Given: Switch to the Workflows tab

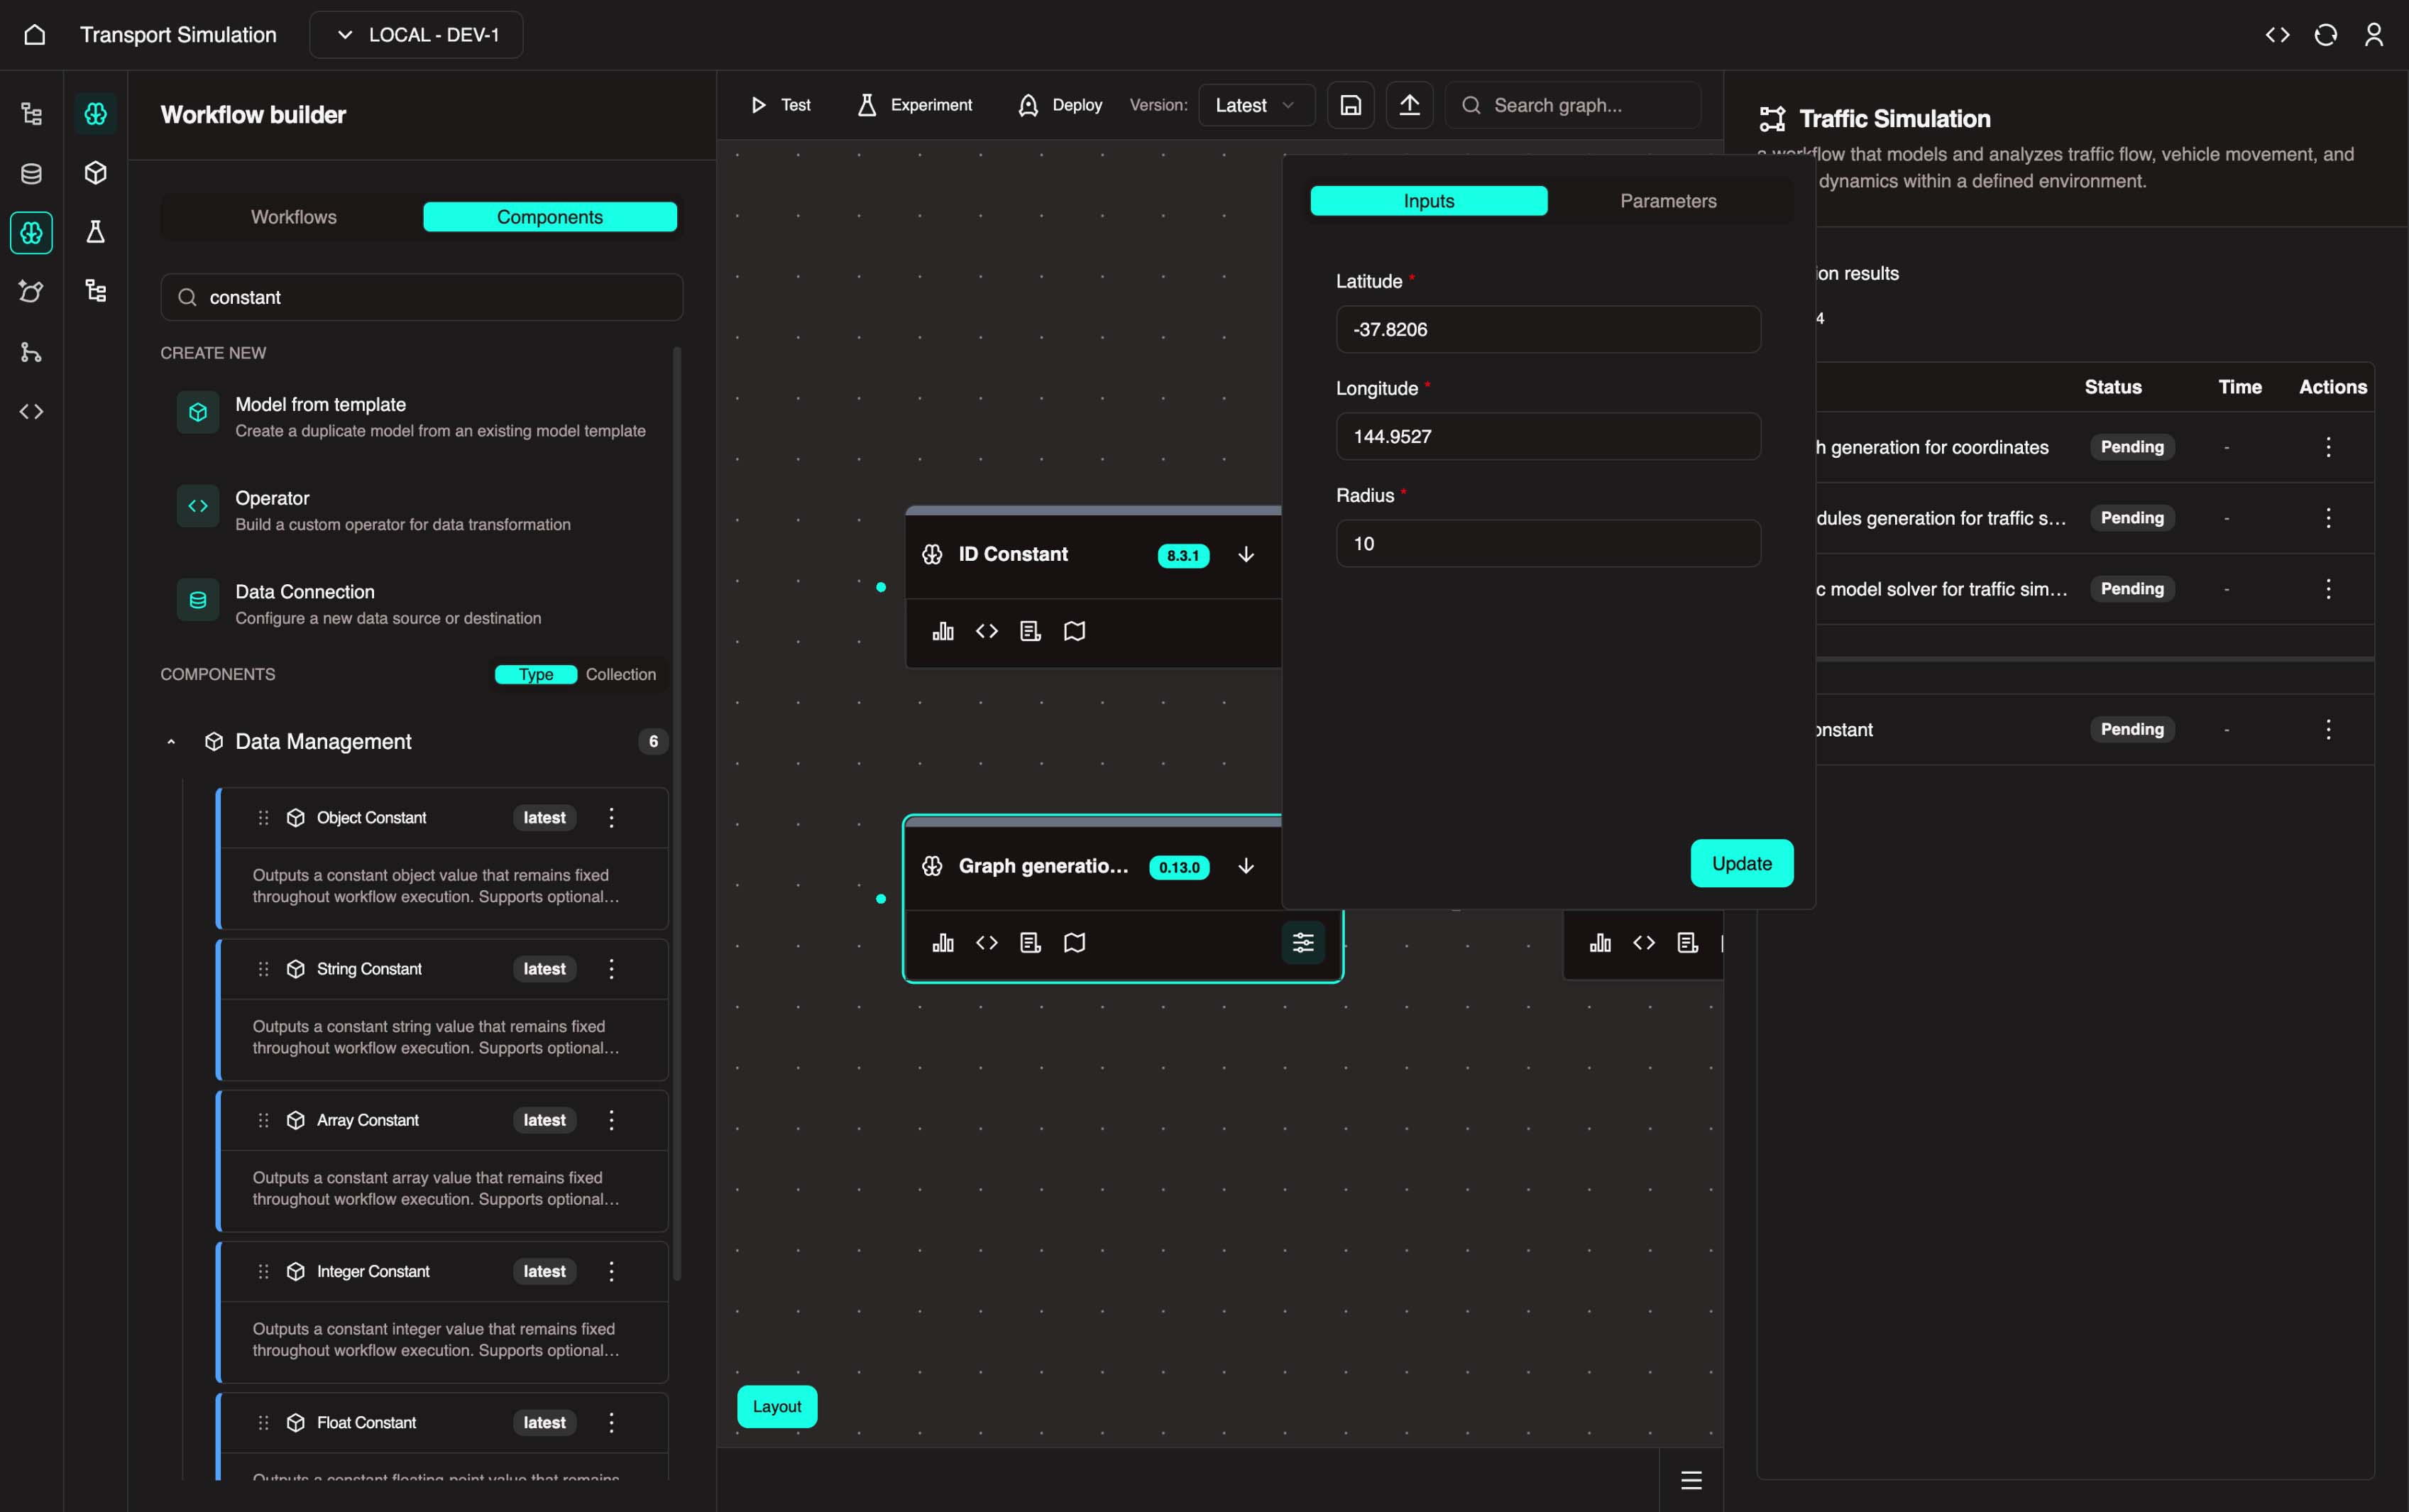Looking at the screenshot, I should pyautogui.click(x=293, y=217).
